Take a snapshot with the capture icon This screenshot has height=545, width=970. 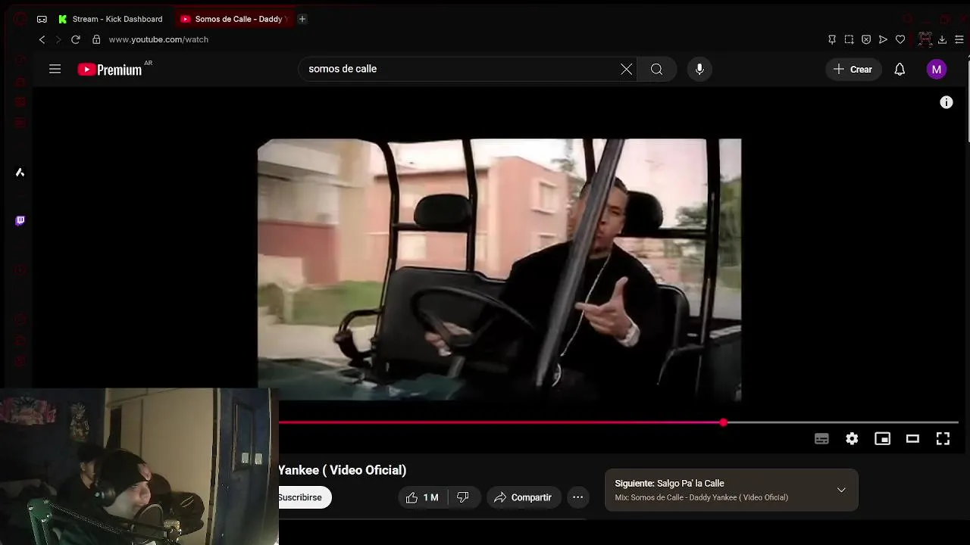849,39
